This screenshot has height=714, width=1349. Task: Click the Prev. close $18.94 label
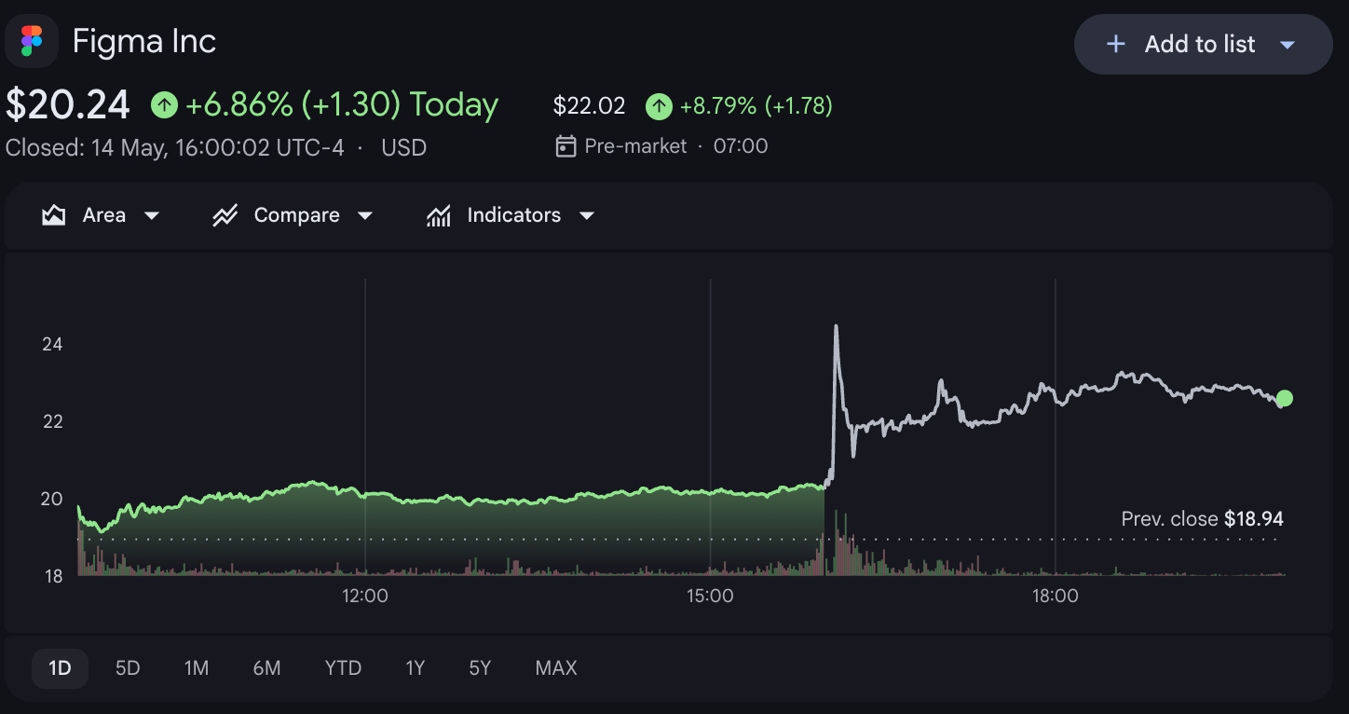(x=1203, y=519)
